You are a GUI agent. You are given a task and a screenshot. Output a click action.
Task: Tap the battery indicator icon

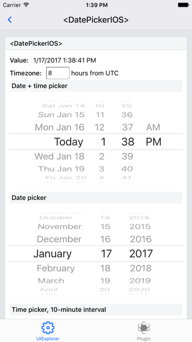(183, 5)
